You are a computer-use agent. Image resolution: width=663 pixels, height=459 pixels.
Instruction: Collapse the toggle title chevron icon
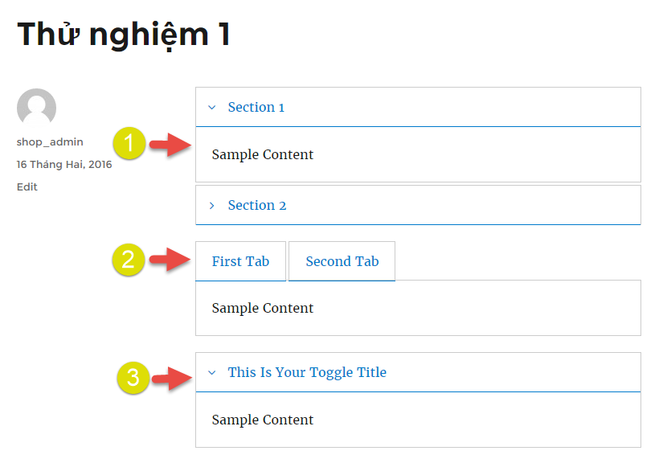click(x=212, y=373)
